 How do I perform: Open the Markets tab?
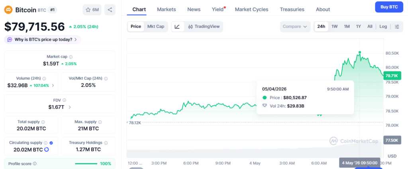coord(167,10)
